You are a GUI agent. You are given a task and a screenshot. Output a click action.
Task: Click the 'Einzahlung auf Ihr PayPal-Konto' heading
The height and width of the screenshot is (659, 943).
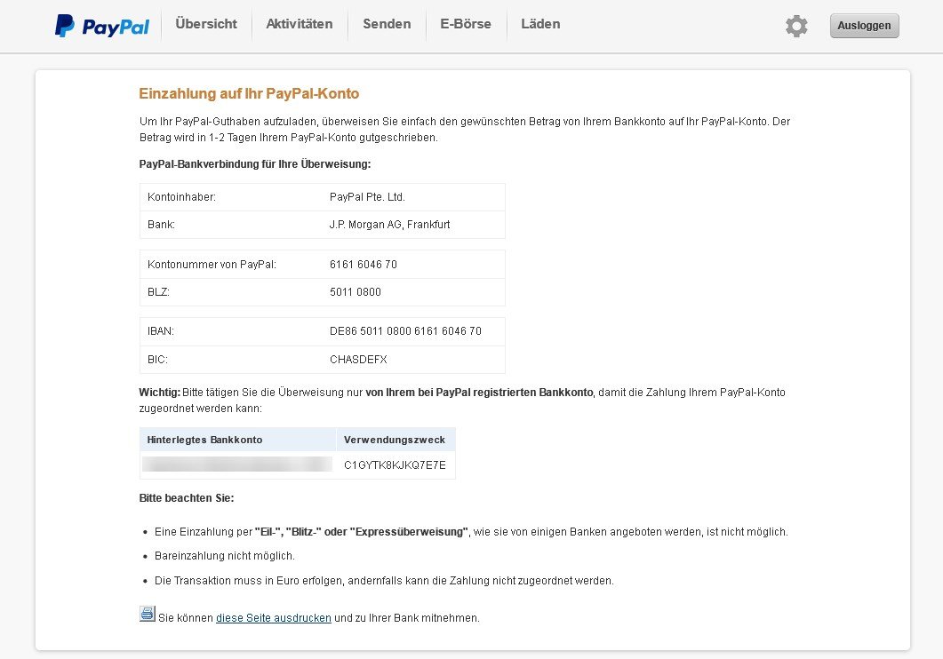point(249,94)
